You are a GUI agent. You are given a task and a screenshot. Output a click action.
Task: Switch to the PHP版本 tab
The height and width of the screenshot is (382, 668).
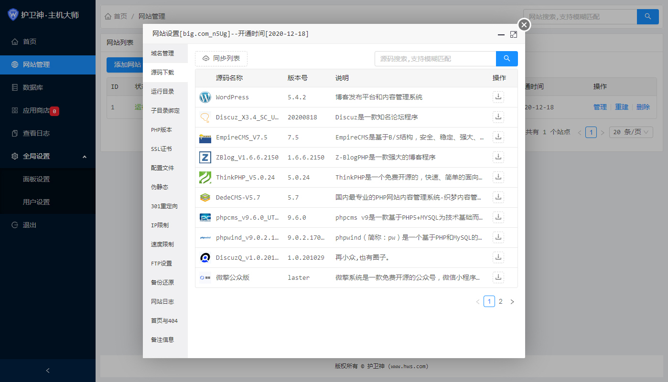(x=165, y=130)
